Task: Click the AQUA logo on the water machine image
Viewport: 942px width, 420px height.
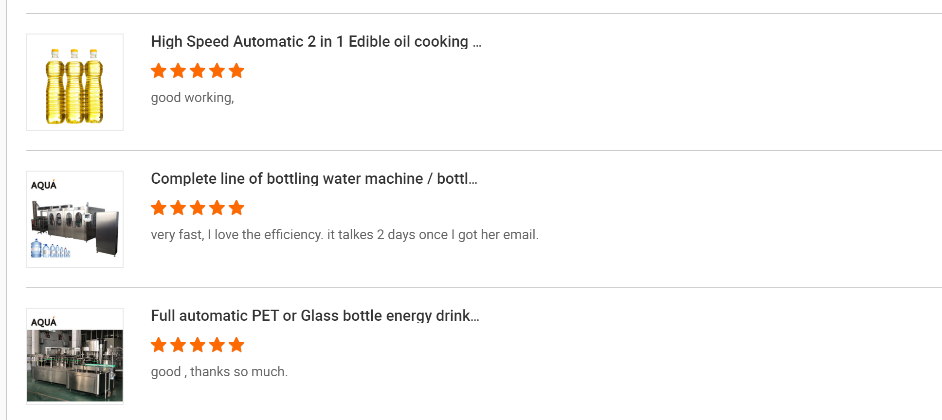Action: tap(44, 185)
